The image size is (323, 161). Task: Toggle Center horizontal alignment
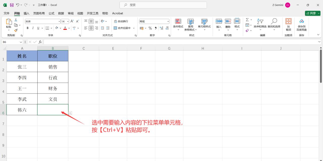[x=91, y=28]
